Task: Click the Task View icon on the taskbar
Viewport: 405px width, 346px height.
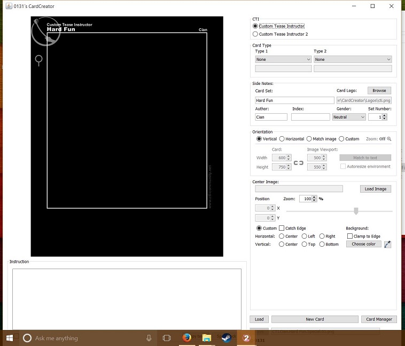Action: tap(167, 338)
